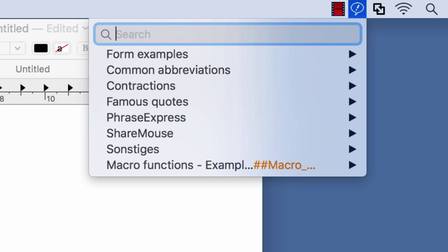
Task: Open the Wi-Fi status menu
Action: tap(403, 9)
